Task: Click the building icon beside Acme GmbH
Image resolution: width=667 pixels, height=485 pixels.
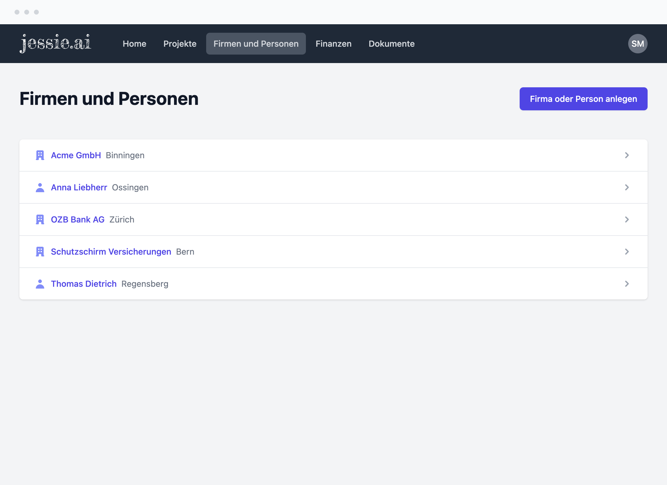Action: click(x=40, y=155)
